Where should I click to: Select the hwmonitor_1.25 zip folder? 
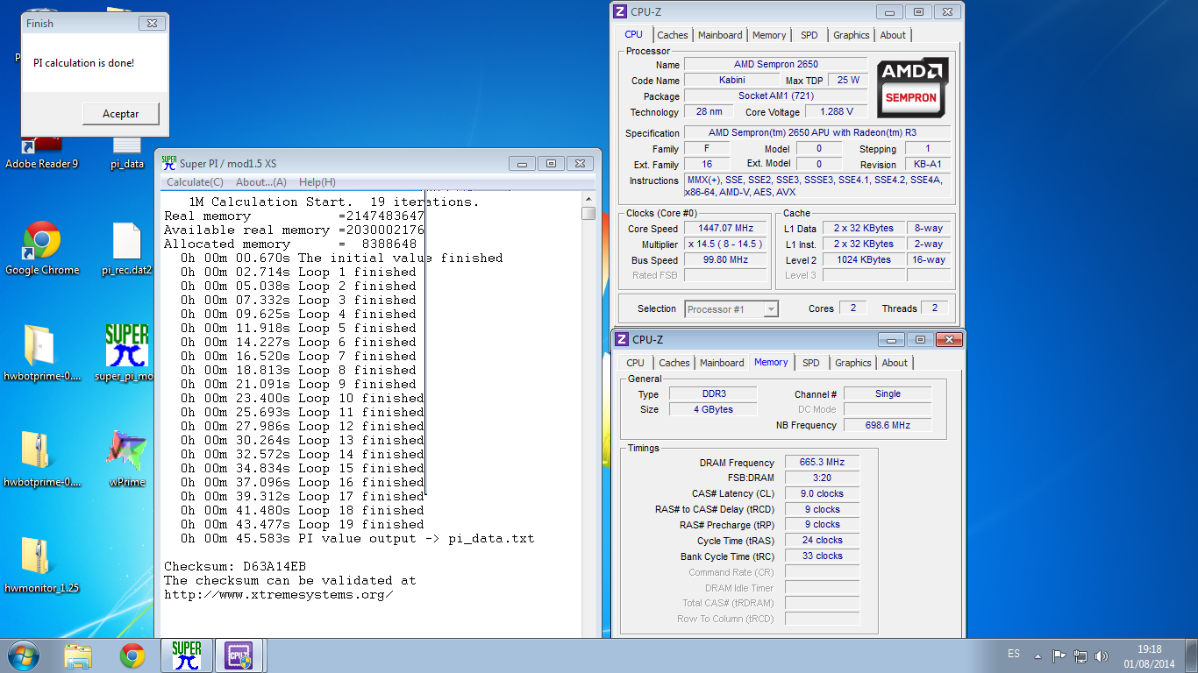[41, 565]
